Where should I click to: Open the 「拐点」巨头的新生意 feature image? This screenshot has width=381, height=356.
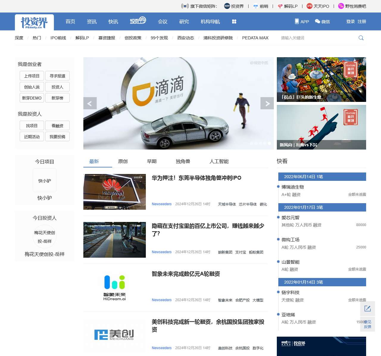point(321,80)
